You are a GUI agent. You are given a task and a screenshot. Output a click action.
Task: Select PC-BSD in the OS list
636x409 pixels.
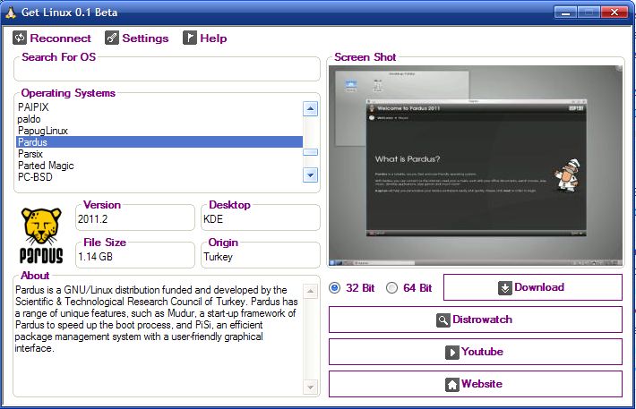tap(159, 177)
